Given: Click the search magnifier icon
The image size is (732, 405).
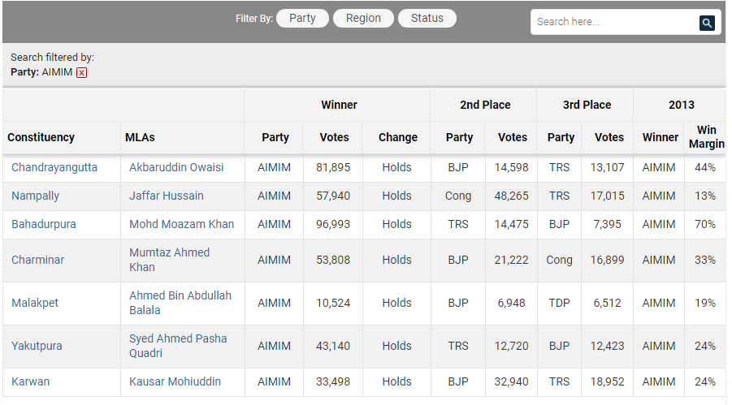Looking at the screenshot, I should [x=707, y=23].
